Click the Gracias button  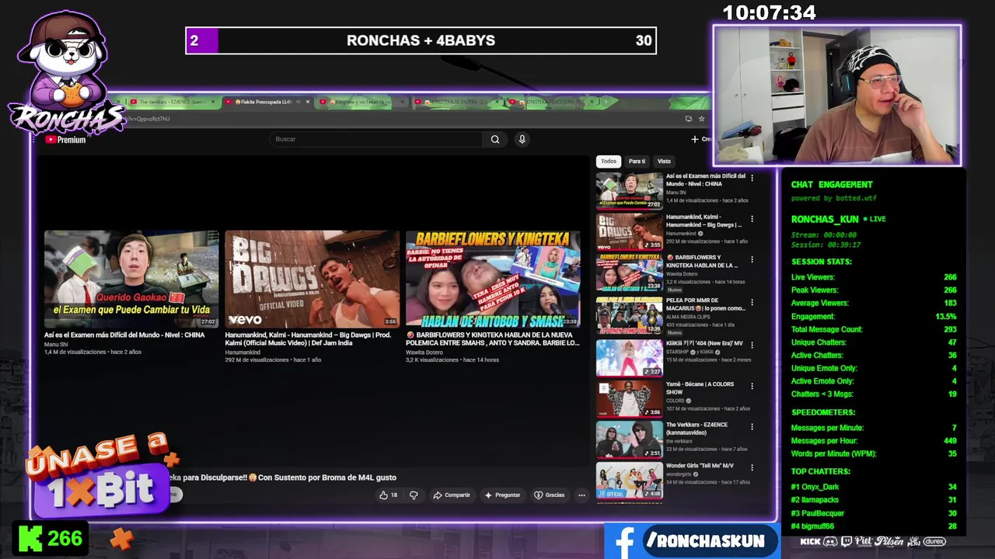550,495
